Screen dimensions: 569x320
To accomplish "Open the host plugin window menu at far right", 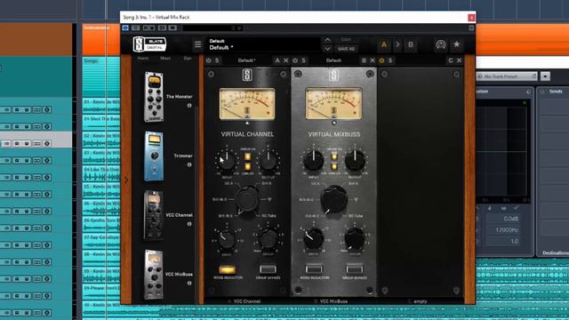I will 471,28.
